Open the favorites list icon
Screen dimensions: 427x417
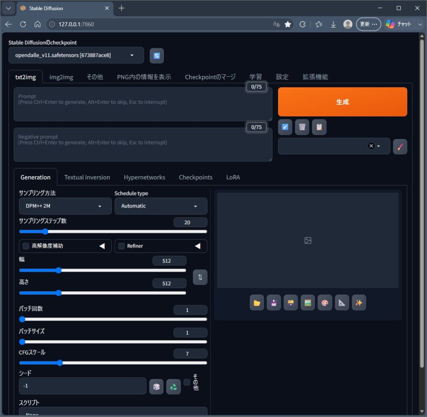[x=319, y=24]
